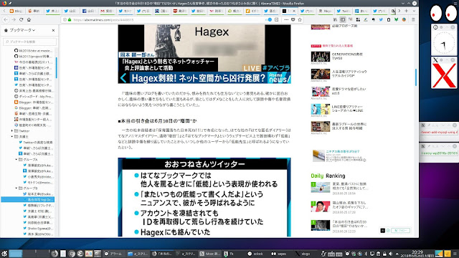Switch to the Gmail tab
Screen dimensions: 459x258
coord(107,11)
